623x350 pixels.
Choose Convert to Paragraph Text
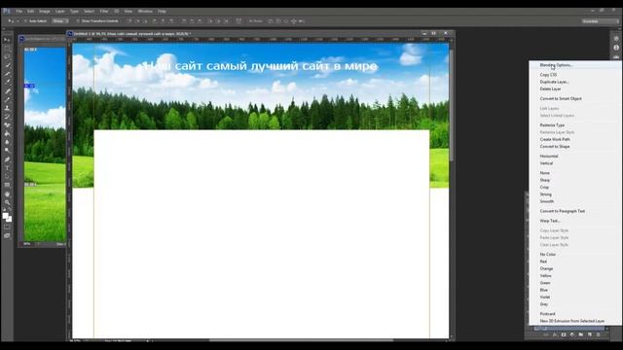click(563, 211)
